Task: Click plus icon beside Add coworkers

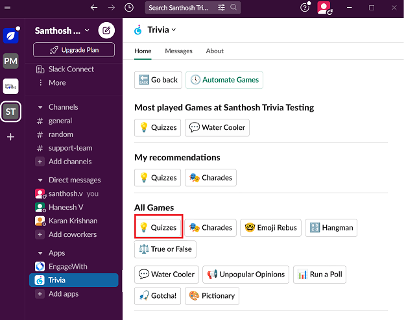Action: [x=40, y=234]
